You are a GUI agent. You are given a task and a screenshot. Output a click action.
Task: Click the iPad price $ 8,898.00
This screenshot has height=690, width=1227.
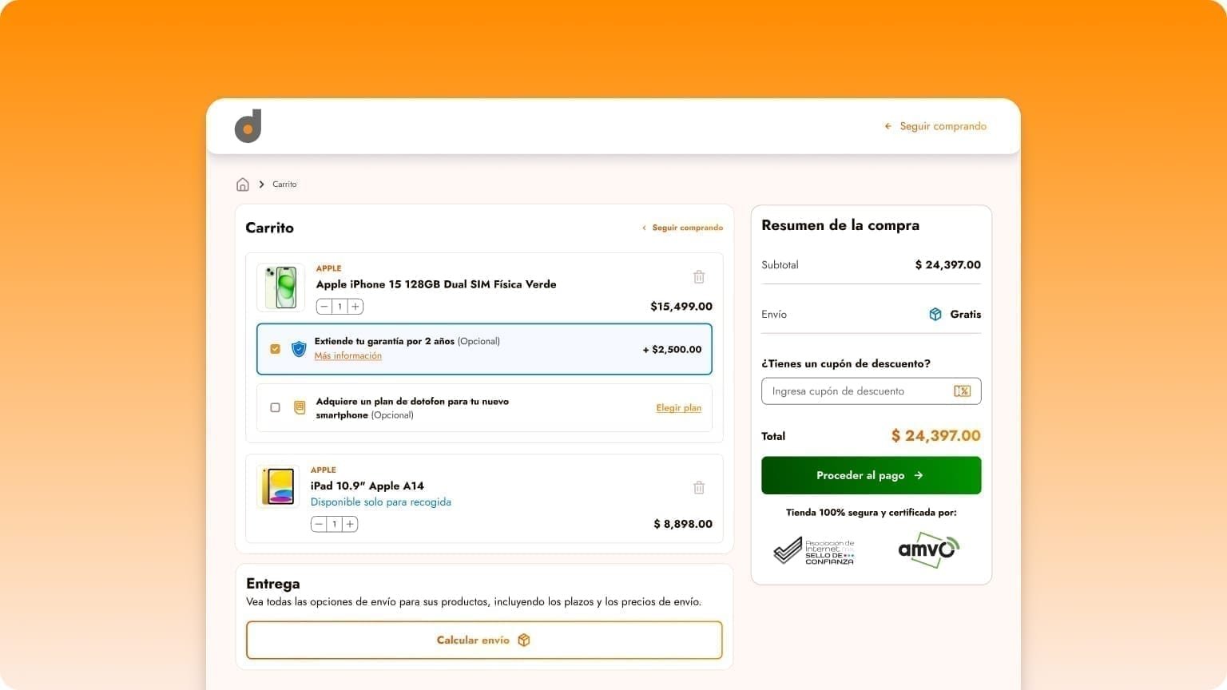(x=683, y=525)
